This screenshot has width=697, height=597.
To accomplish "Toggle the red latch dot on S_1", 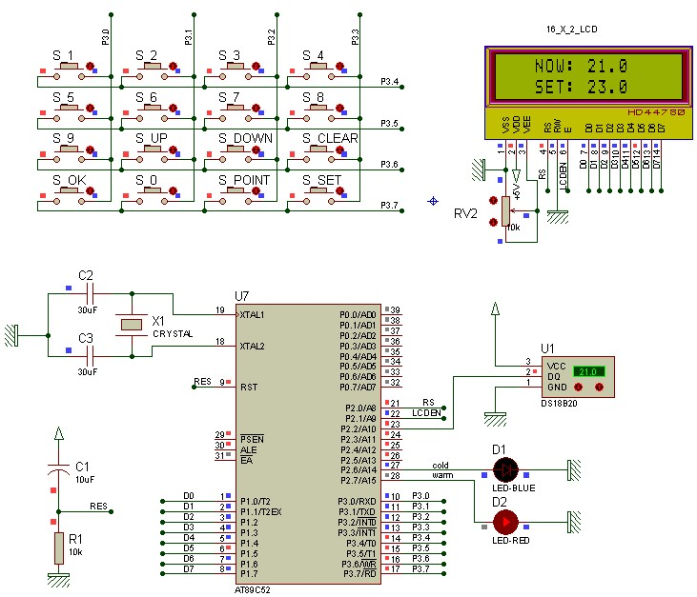I will pyautogui.click(x=91, y=66).
